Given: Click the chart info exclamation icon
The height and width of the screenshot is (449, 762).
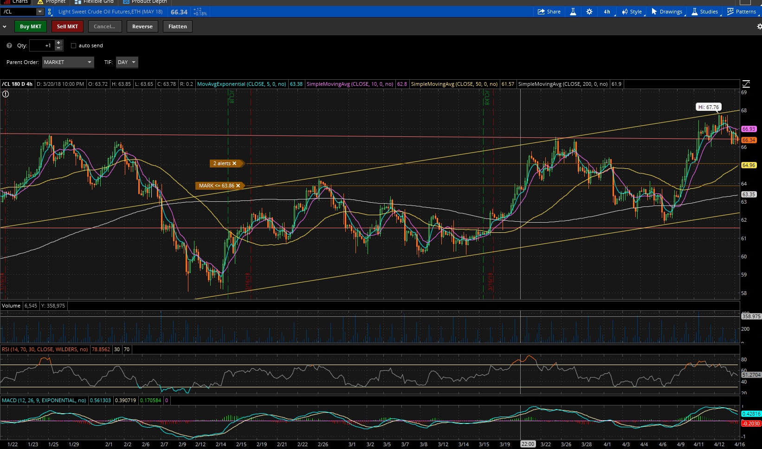Looking at the screenshot, I should pos(6,94).
